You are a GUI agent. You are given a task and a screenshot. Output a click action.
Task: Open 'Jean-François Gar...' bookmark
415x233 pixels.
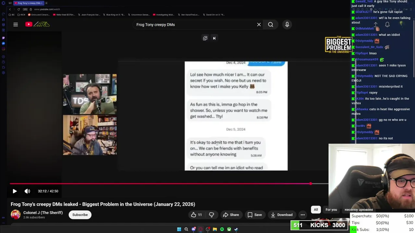click(x=89, y=15)
